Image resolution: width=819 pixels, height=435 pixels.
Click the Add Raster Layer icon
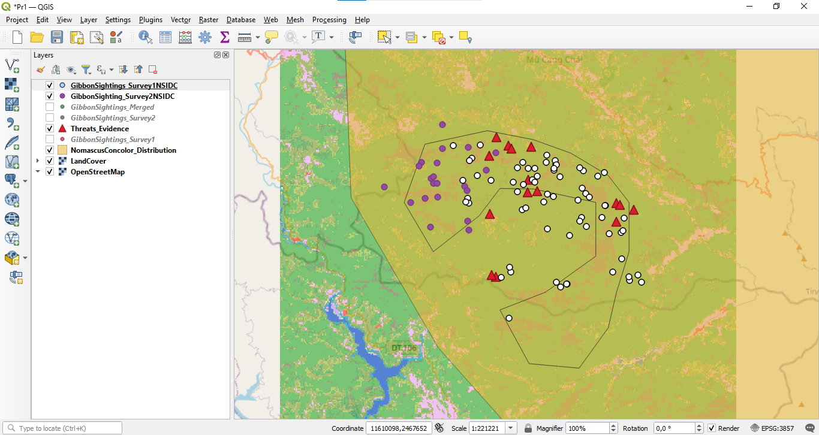(12, 84)
